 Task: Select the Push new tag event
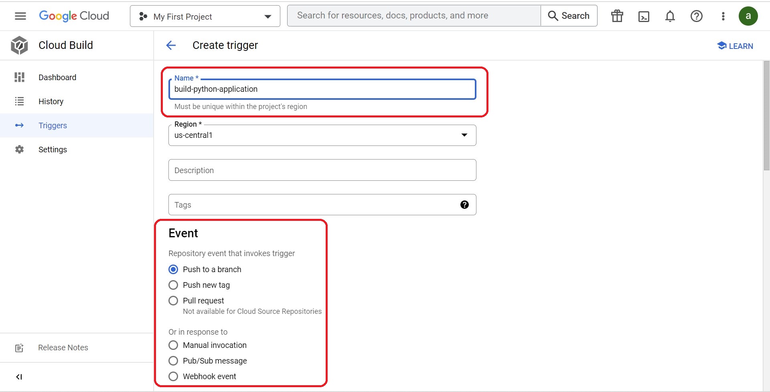click(173, 285)
